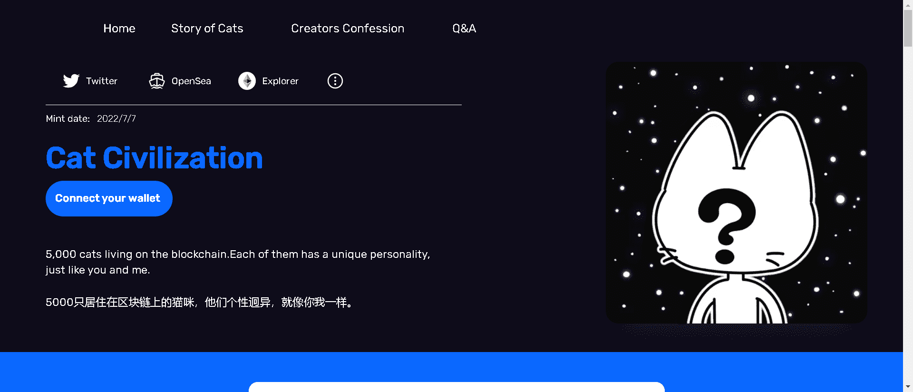Open Creators Confession page

348,29
